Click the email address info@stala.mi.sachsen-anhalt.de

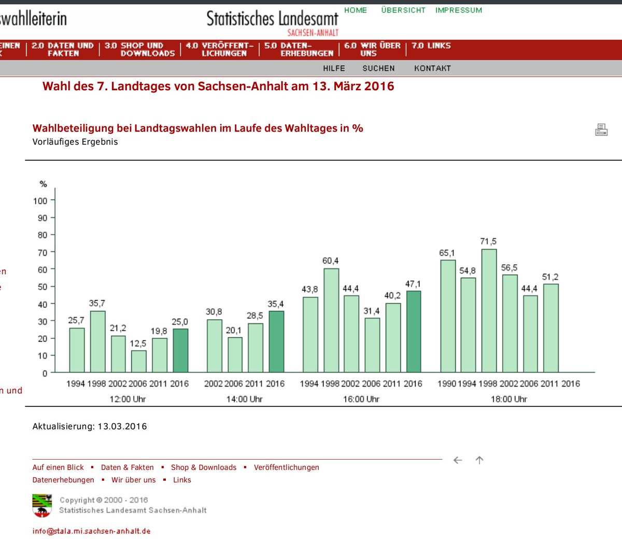tap(91, 531)
